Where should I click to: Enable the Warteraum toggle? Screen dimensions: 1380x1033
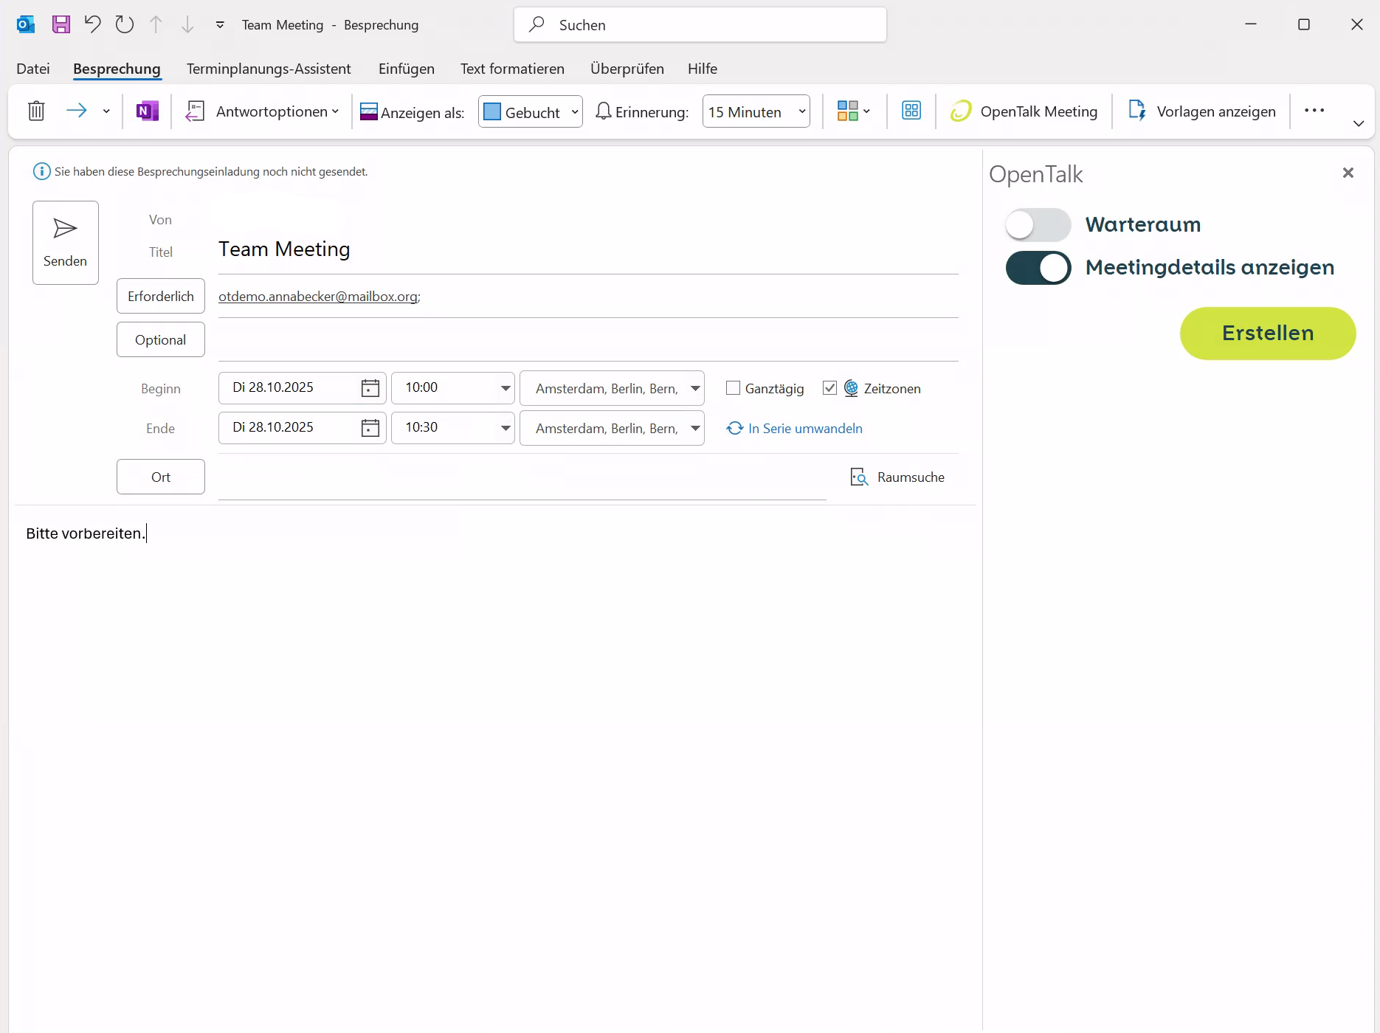click(x=1038, y=225)
